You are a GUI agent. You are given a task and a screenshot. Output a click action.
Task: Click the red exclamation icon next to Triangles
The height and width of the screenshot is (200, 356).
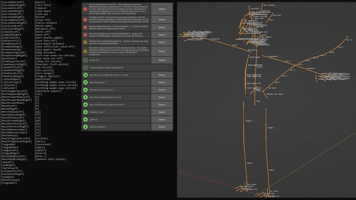[85, 20]
